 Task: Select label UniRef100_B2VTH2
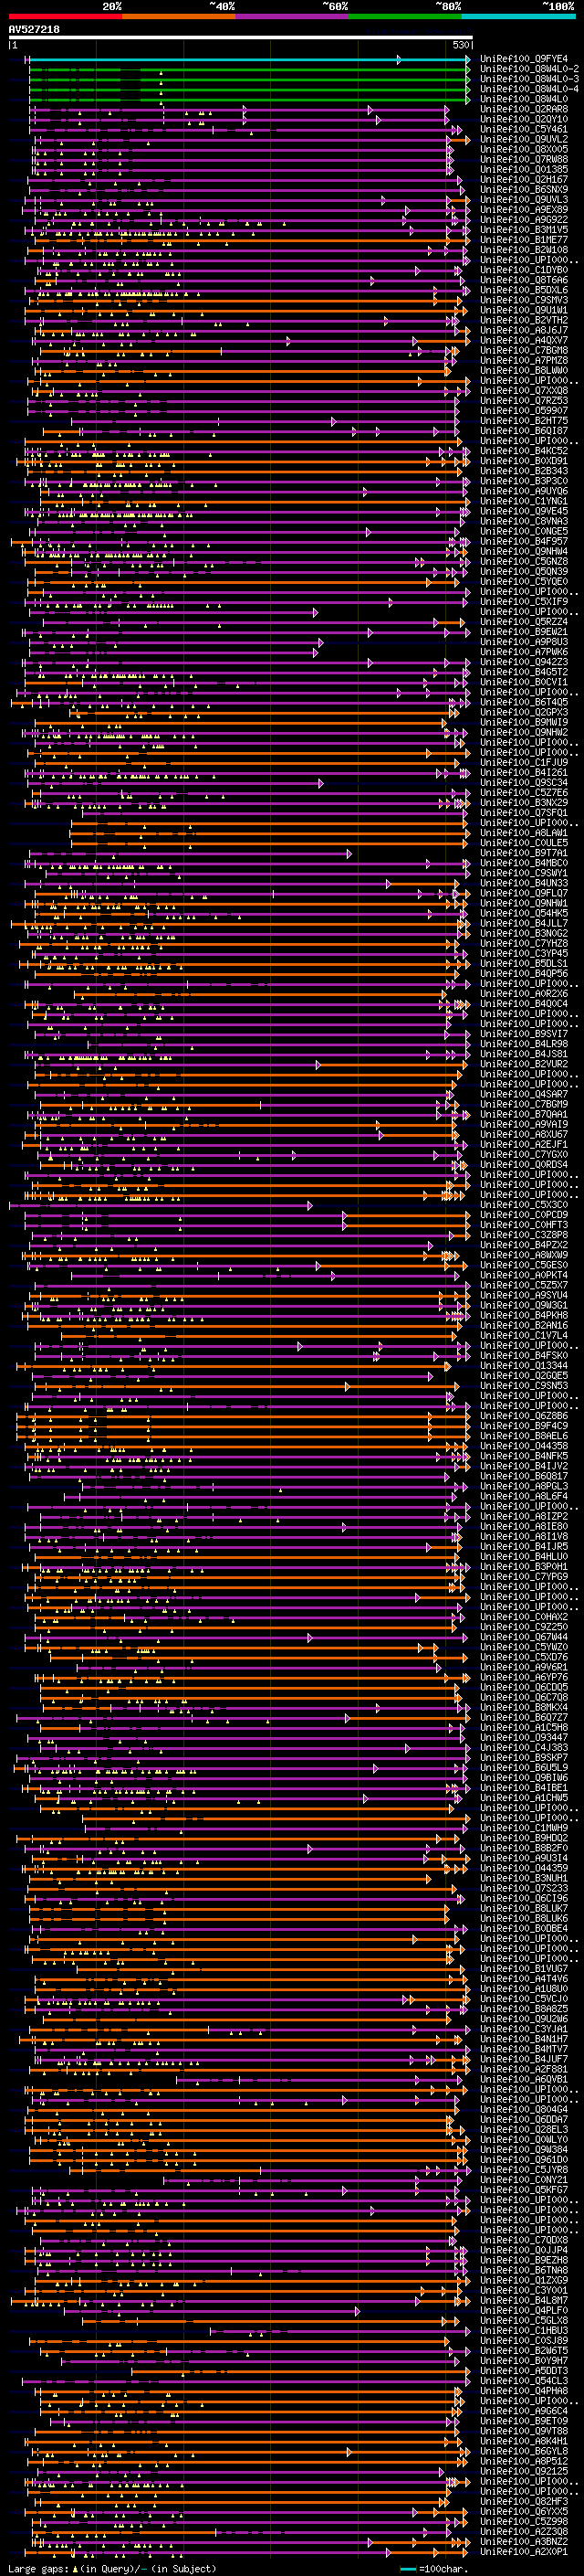(x=524, y=321)
